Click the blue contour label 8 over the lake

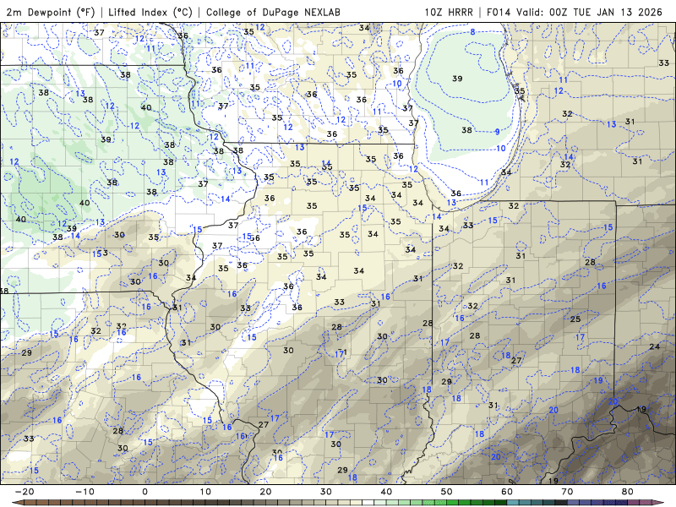pos(472,31)
